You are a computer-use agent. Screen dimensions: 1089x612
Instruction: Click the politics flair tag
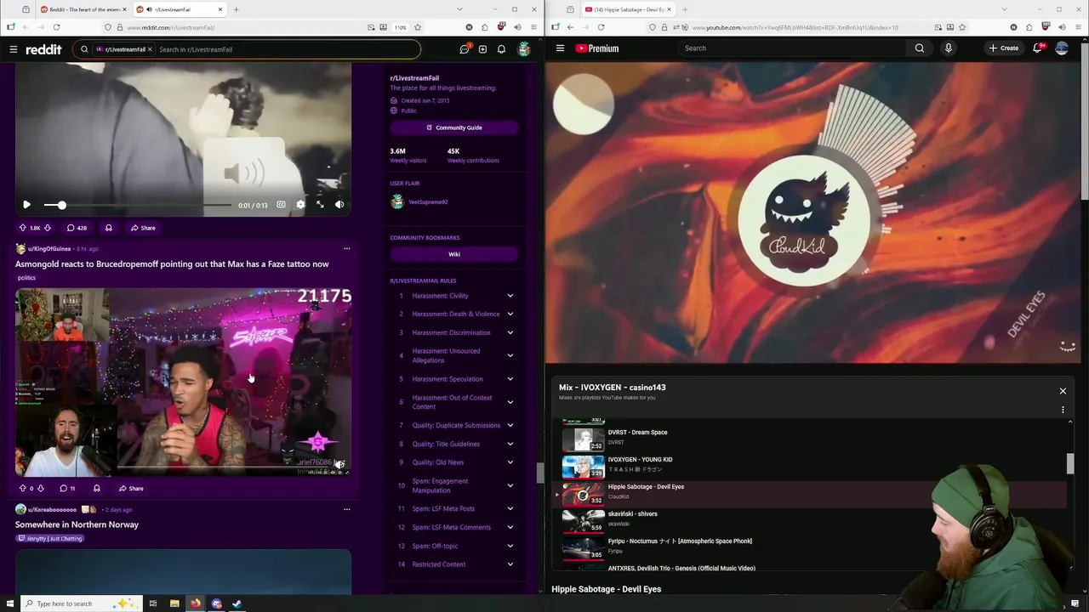[x=26, y=278]
